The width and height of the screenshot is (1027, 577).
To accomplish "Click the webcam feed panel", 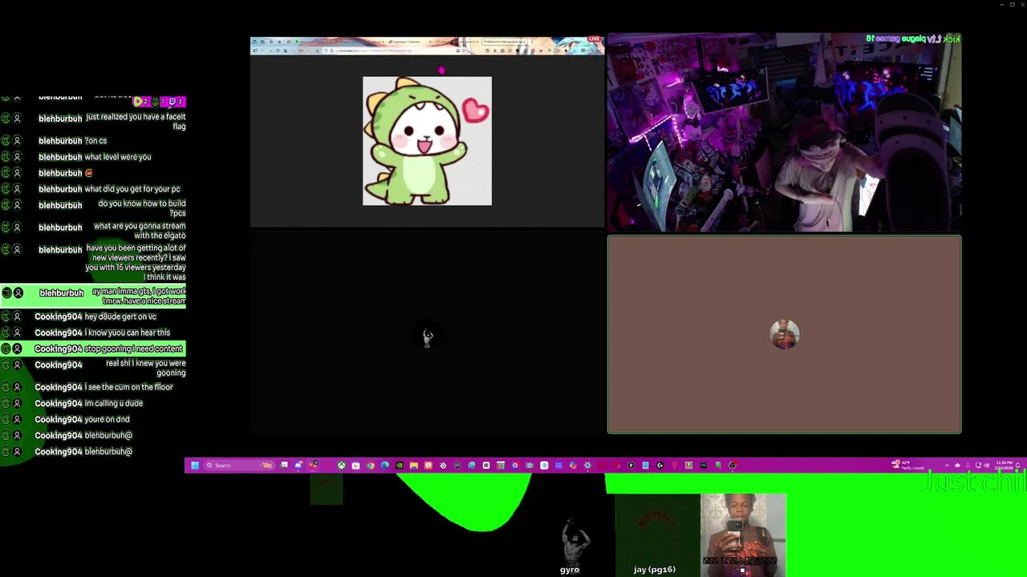I will [784, 132].
